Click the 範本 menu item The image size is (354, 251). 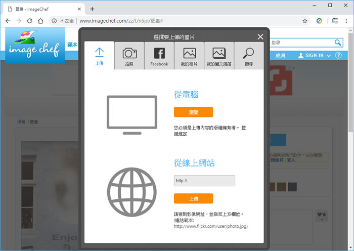(x=72, y=45)
